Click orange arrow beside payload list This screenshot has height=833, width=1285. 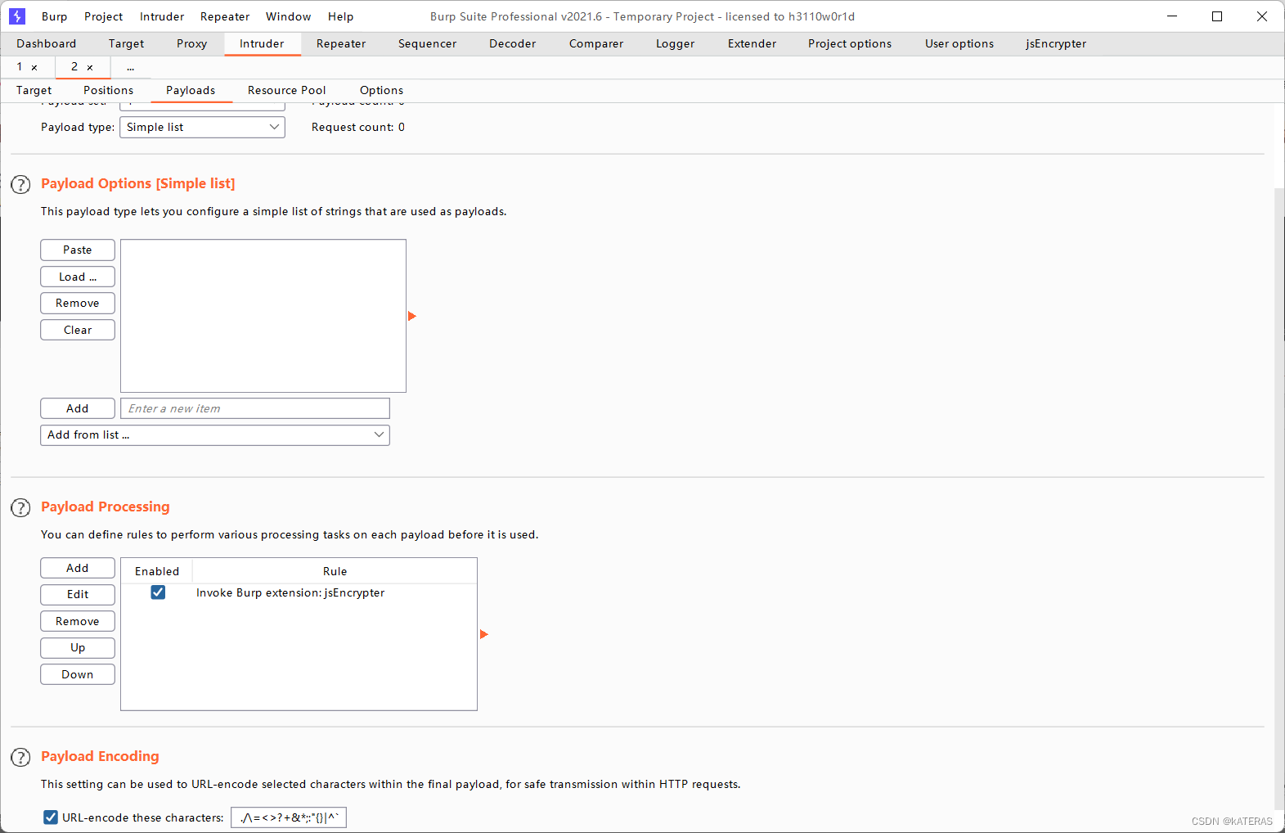412,316
